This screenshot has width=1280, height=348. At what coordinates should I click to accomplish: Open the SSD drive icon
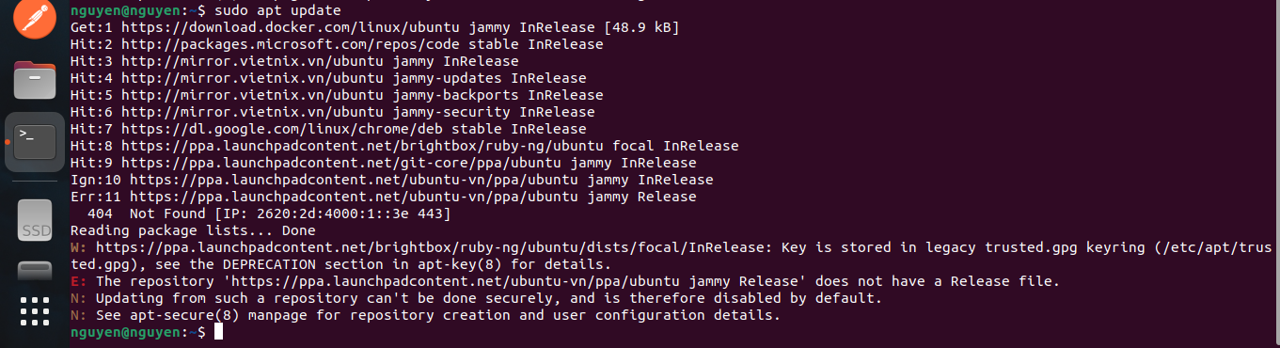point(35,220)
